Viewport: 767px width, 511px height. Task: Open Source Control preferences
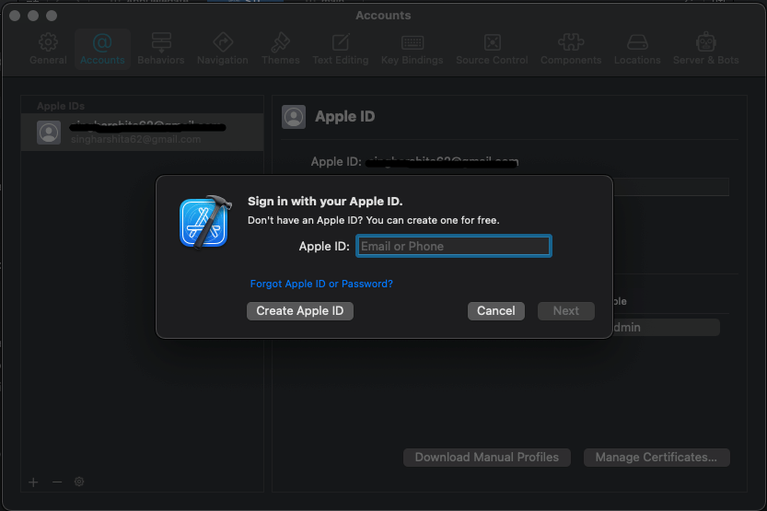pyautogui.click(x=492, y=49)
